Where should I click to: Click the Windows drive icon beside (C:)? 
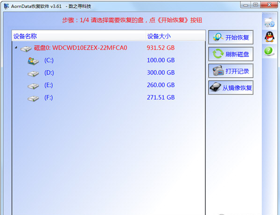(x=33, y=61)
